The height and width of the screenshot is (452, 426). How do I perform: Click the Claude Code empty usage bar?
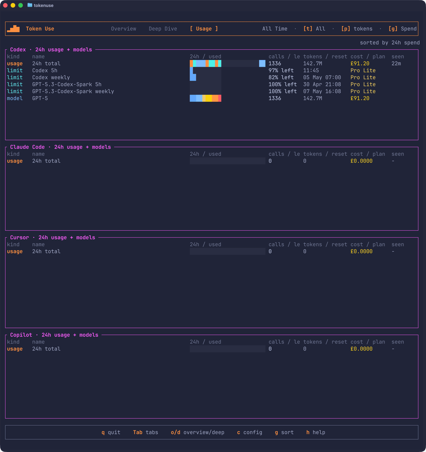[x=228, y=161]
